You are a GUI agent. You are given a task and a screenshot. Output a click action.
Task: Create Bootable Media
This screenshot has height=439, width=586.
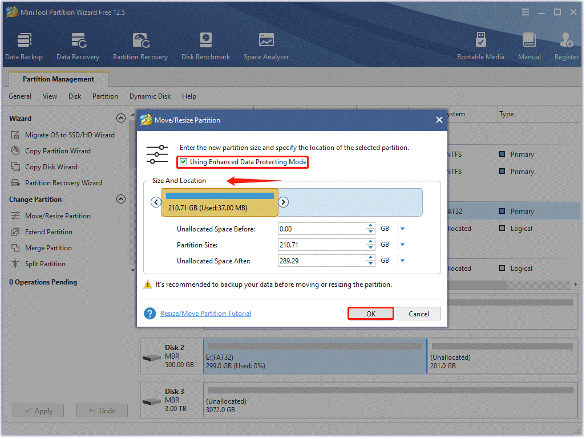pos(480,46)
